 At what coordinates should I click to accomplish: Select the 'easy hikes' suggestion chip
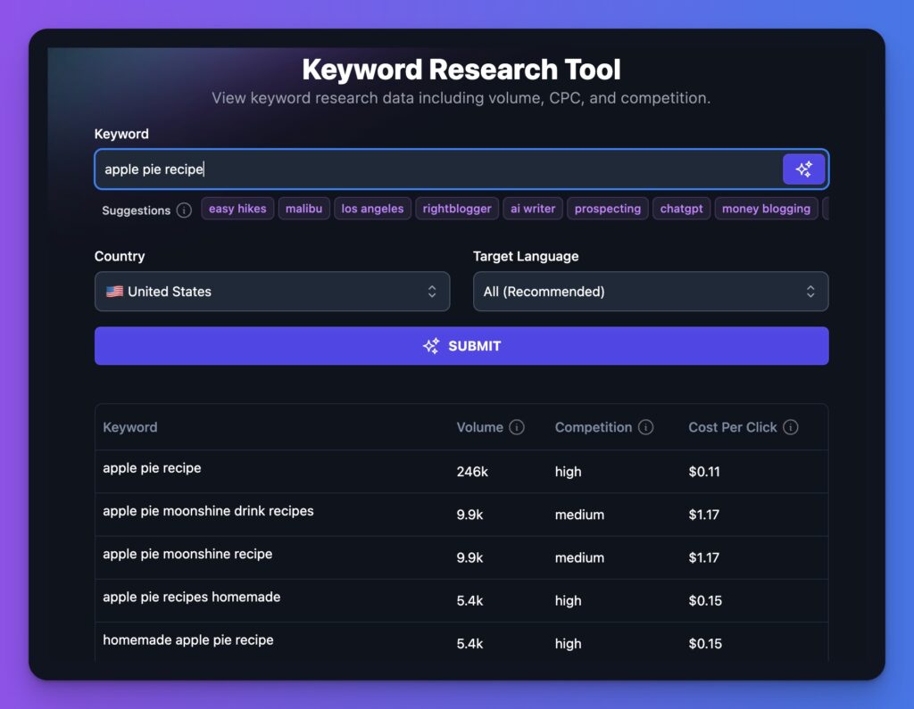point(237,208)
